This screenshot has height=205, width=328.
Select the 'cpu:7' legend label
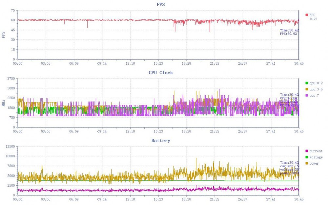point(314,95)
